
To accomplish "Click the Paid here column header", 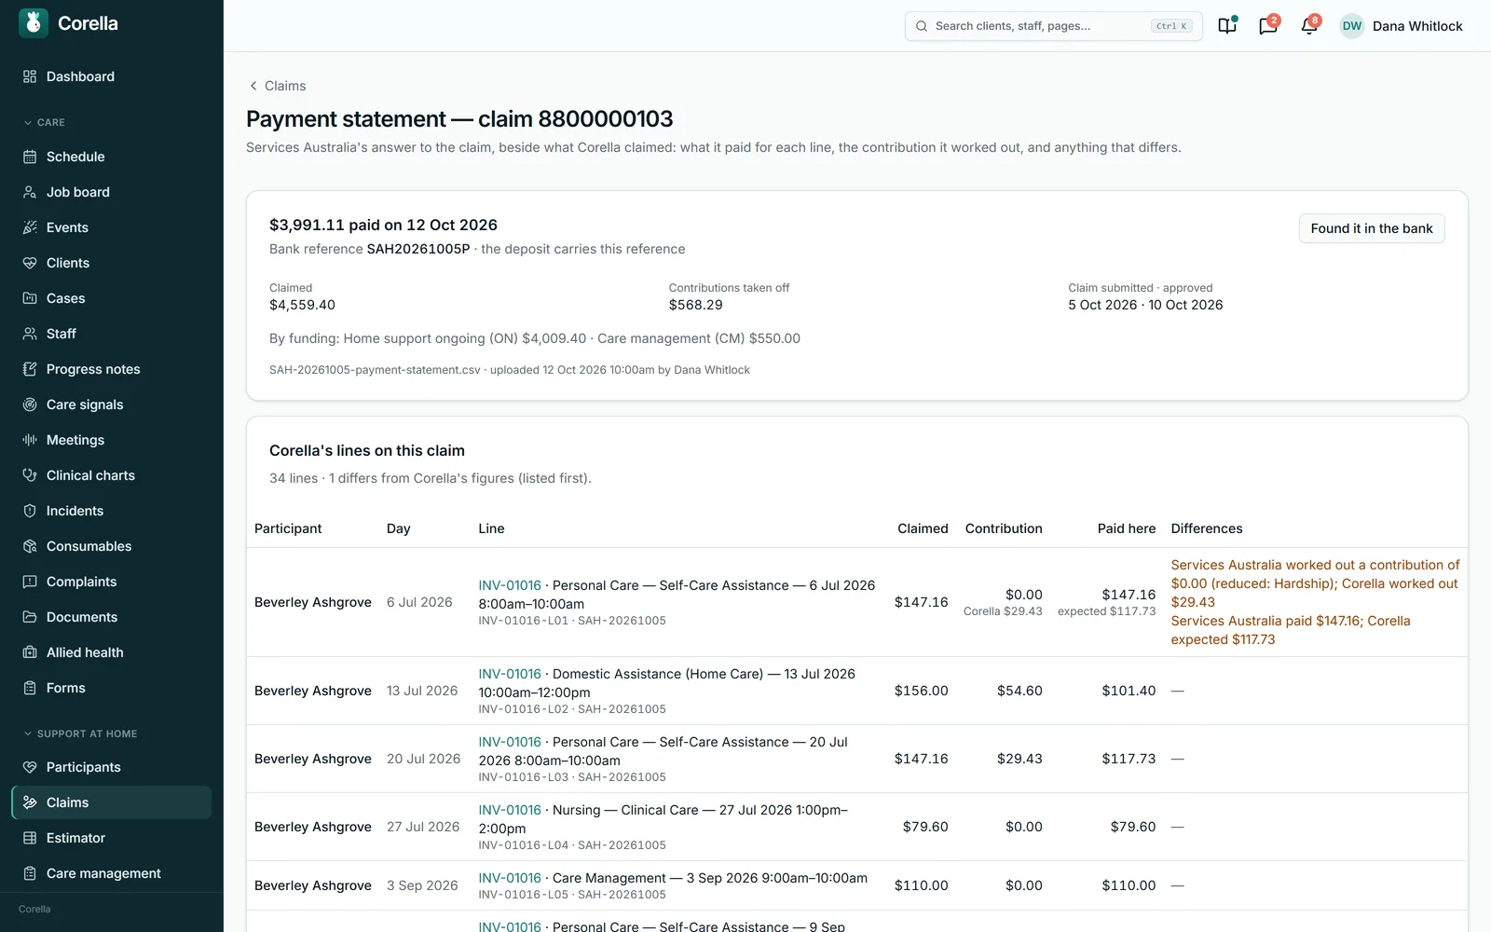I will click(1127, 528).
